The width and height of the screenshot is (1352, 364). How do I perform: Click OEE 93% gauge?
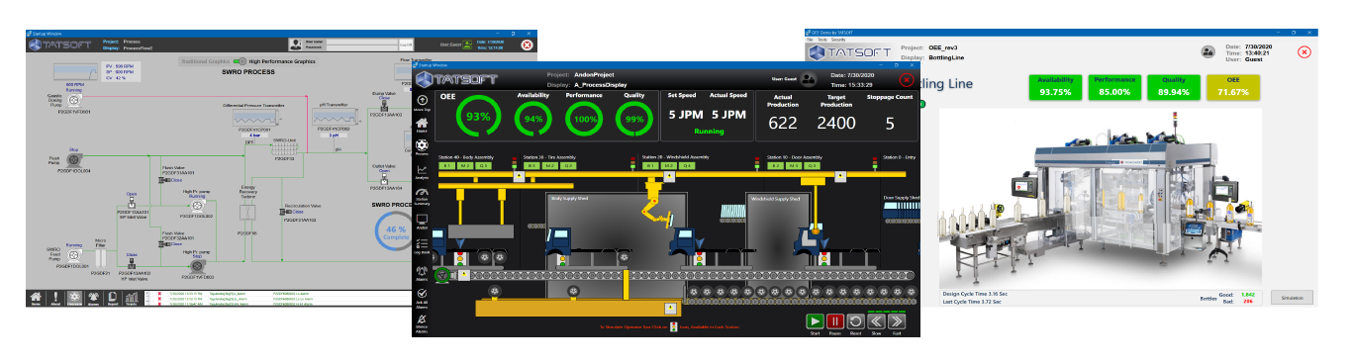(x=479, y=118)
